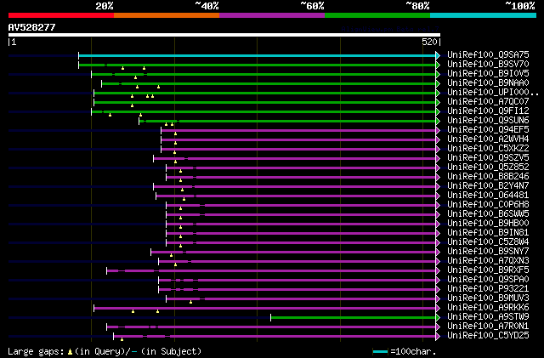The height and width of the screenshot is (358, 544).
Task: Open hit UniRef100_B9RXF5
Action: pos(488,270)
